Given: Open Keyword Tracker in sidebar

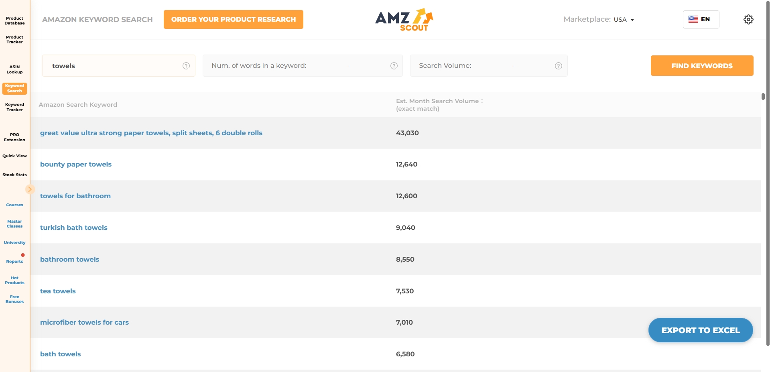Looking at the screenshot, I should tap(14, 107).
